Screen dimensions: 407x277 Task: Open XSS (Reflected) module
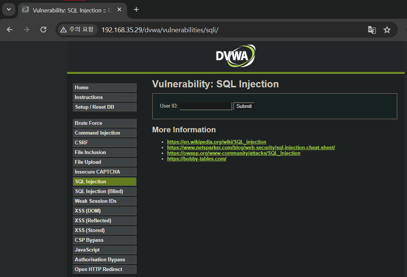click(105, 220)
